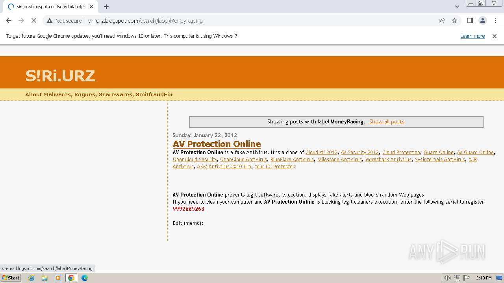Open a new tab with plus
The height and width of the screenshot is (283, 504).
[x=106, y=6]
